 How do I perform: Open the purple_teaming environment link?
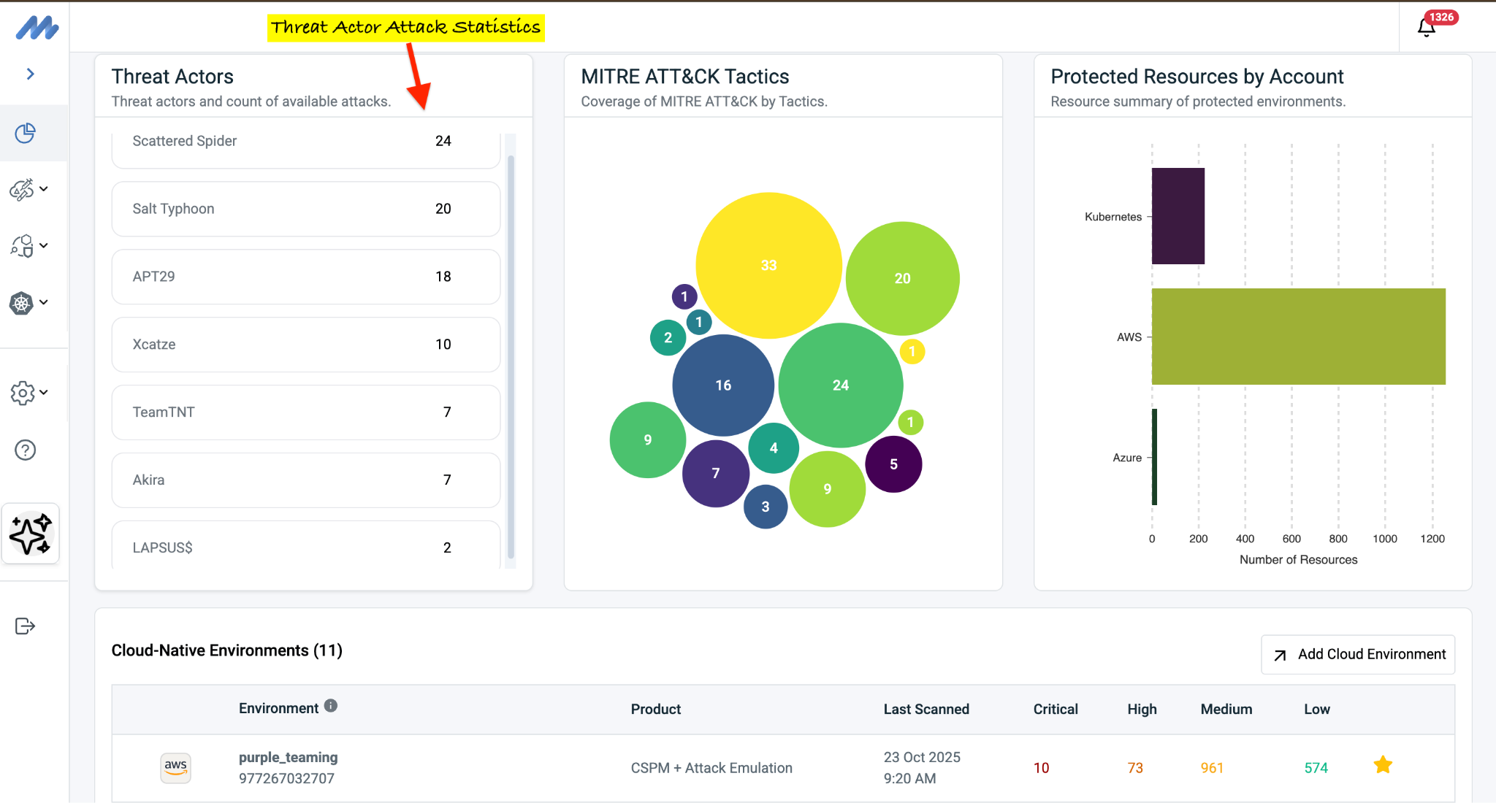click(x=288, y=757)
